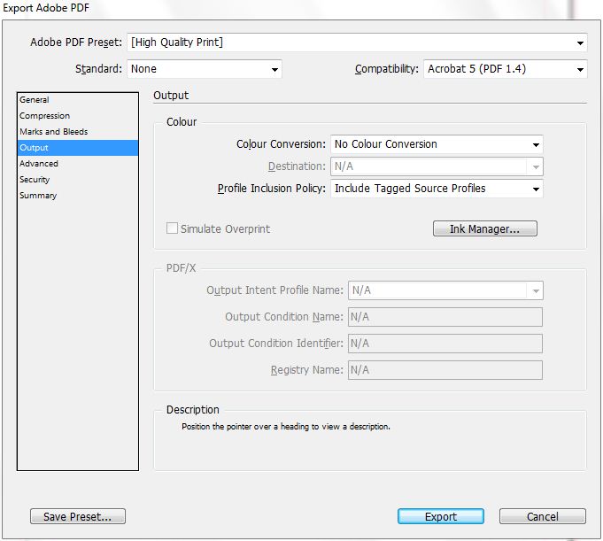Image resolution: width=603 pixels, height=541 pixels.
Task: Click the Output Condition Name field
Action: [445, 317]
